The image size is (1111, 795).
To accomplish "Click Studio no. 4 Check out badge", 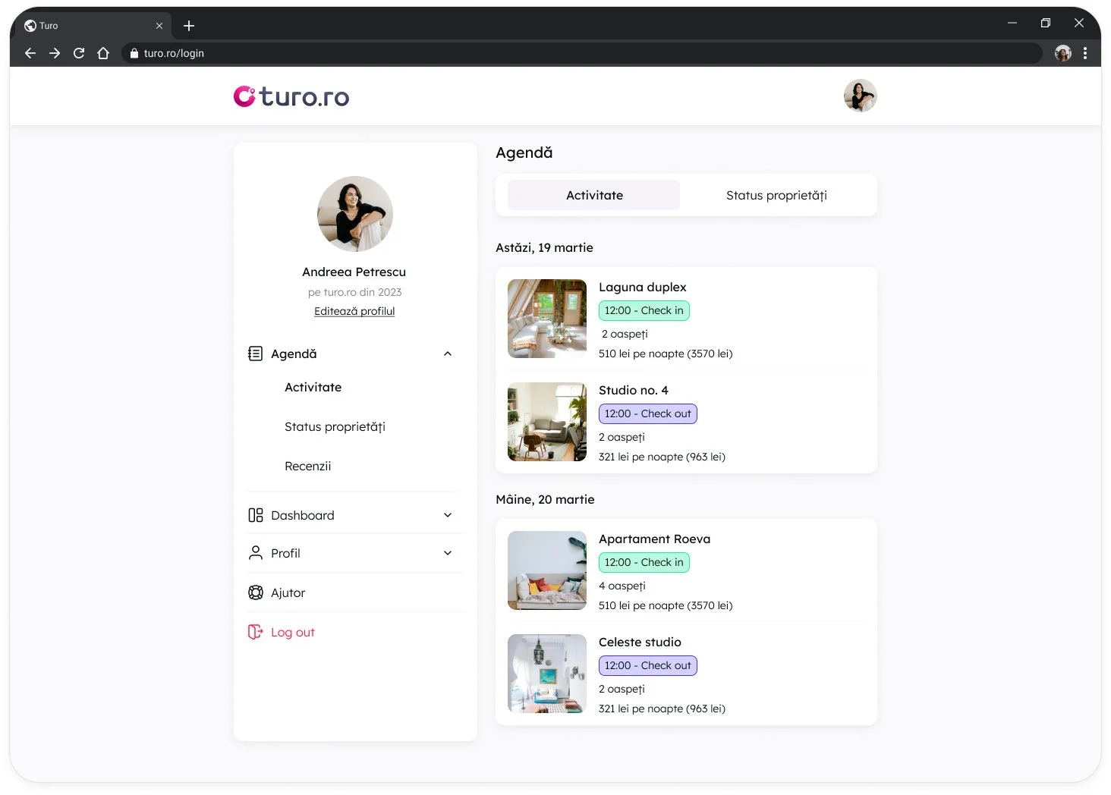I will tap(648, 413).
